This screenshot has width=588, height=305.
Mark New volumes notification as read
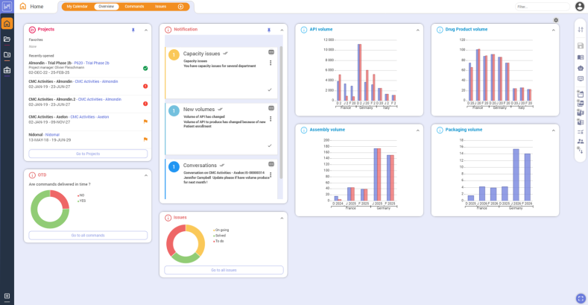tap(270, 145)
